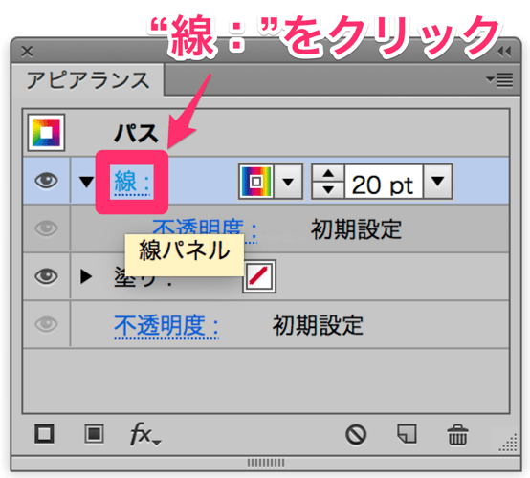Click the rainbow gradient stroke color swatch
This screenshot has height=478, width=530.
point(256,182)
